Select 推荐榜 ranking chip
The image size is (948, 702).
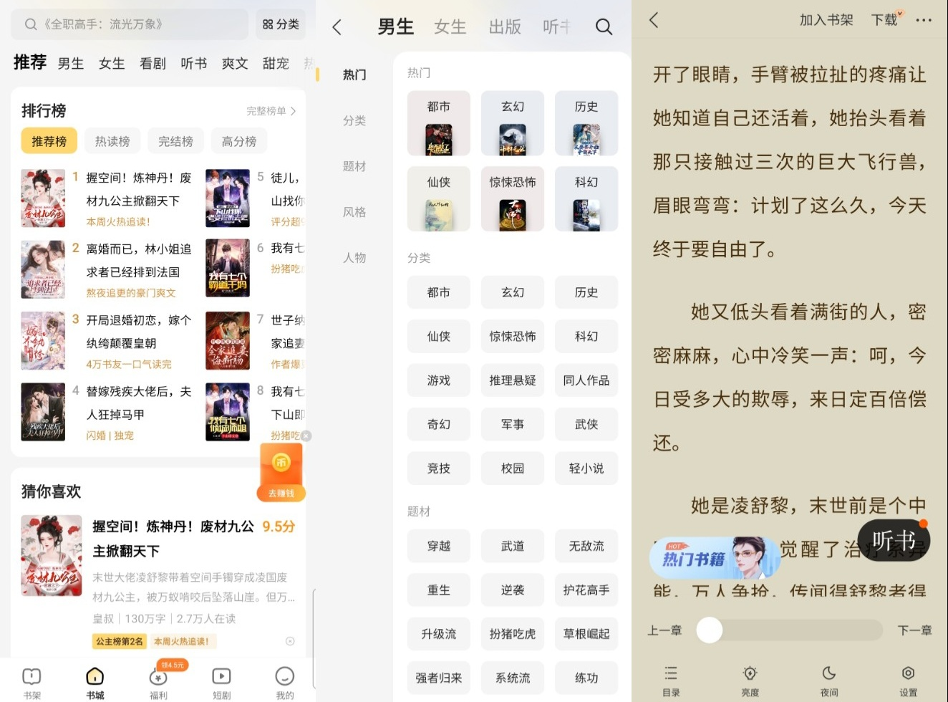point(49,141)
